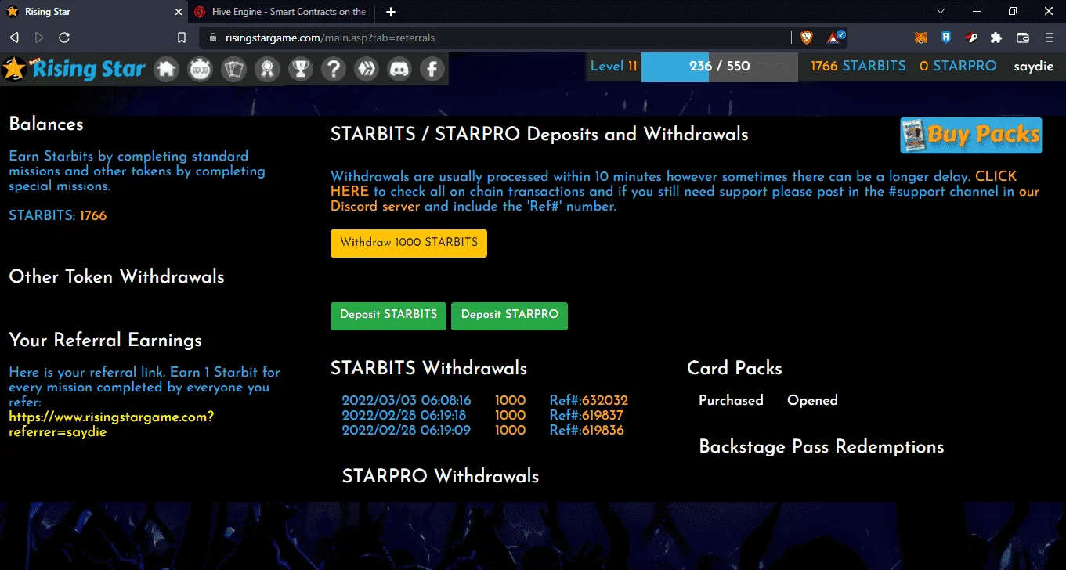Open the Bitwarden shield extension
This screenshot has height=570, width=1066.
coord(946,37)
